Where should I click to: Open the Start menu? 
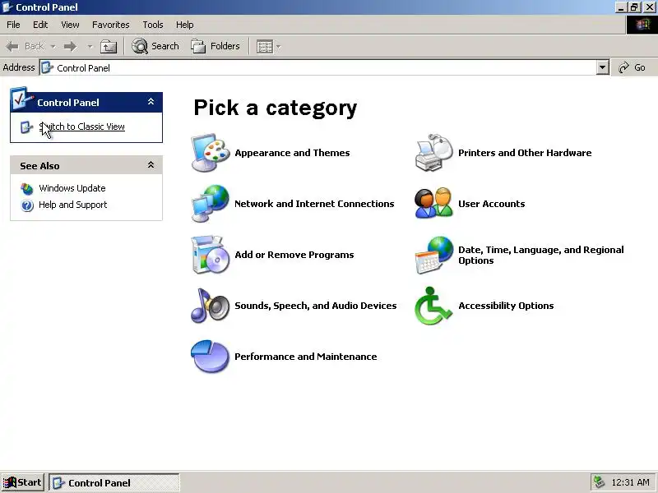point(23,482)
